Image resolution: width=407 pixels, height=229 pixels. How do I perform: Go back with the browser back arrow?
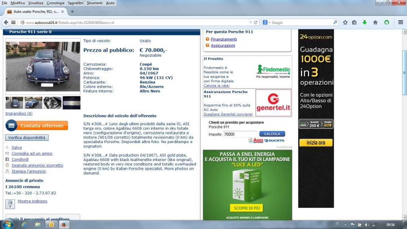6,23
